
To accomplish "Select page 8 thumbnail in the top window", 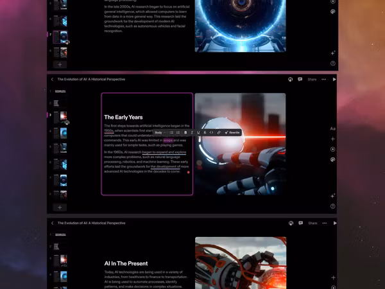I will click(x=60, y=53).
